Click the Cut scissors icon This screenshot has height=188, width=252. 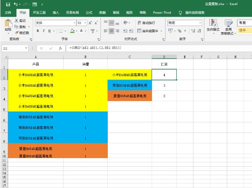[16, 21]
